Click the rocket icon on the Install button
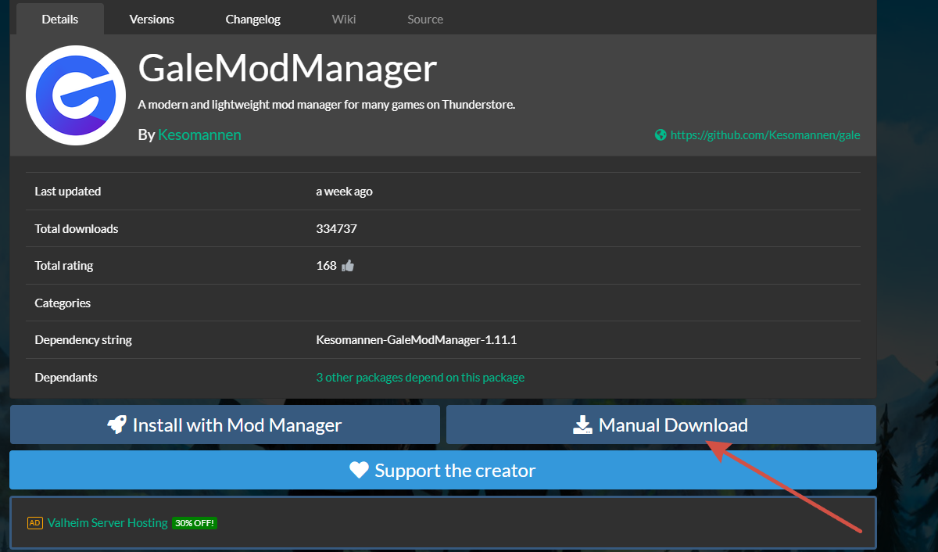The image size is (938, 552). click(x=117, y=425)
